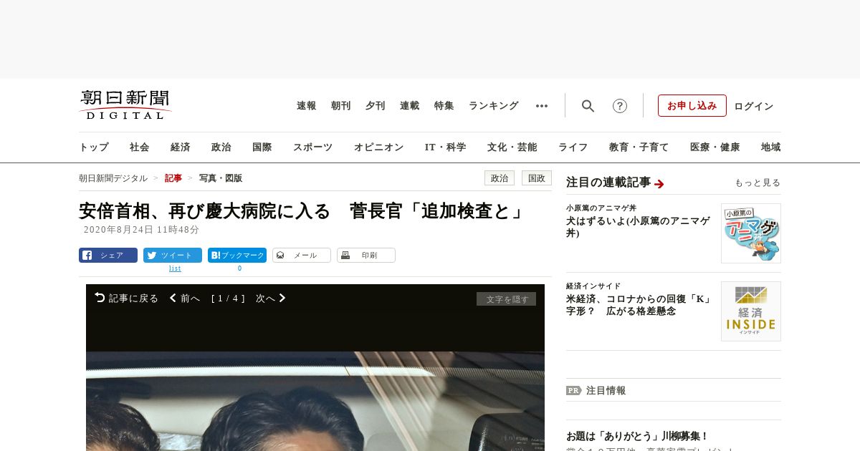The height and width of the screenshot is (451, 860).
Task: Open 注目の連載記事 red arrow
Action: (659, 184)
